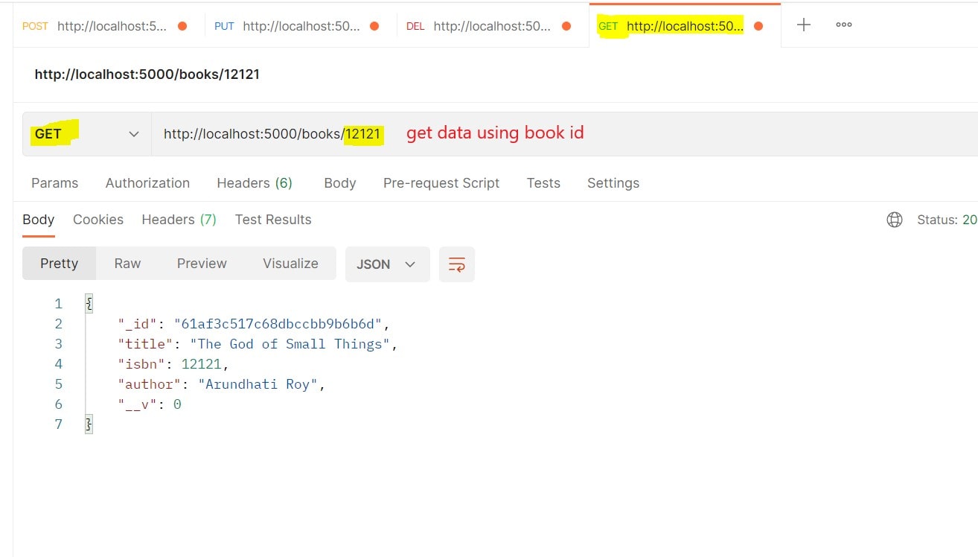Switch to the Cookies response tab
Viewport: 978px width, 557px height.
point(98,219)
